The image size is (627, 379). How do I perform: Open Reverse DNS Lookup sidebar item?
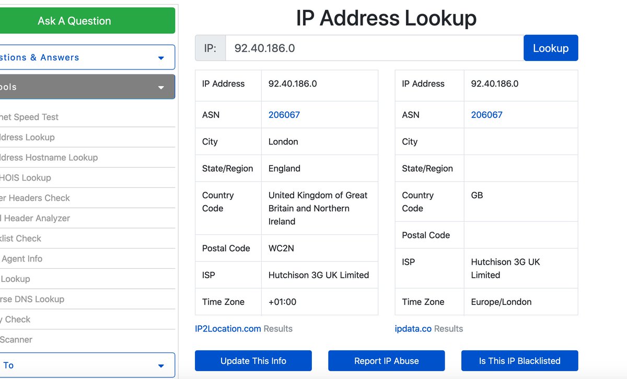(32, 299)
